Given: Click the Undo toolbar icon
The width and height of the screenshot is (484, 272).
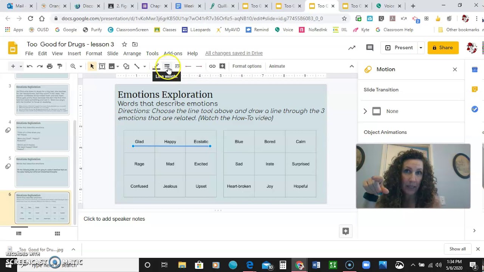Looking at the screenshot, I should [29, 66].
